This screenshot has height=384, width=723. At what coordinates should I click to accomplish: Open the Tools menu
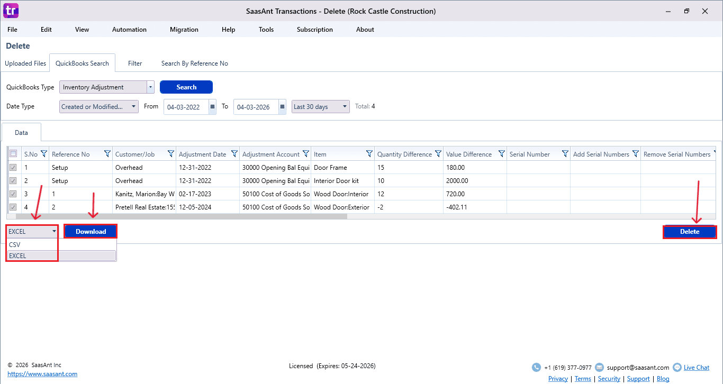266,30
